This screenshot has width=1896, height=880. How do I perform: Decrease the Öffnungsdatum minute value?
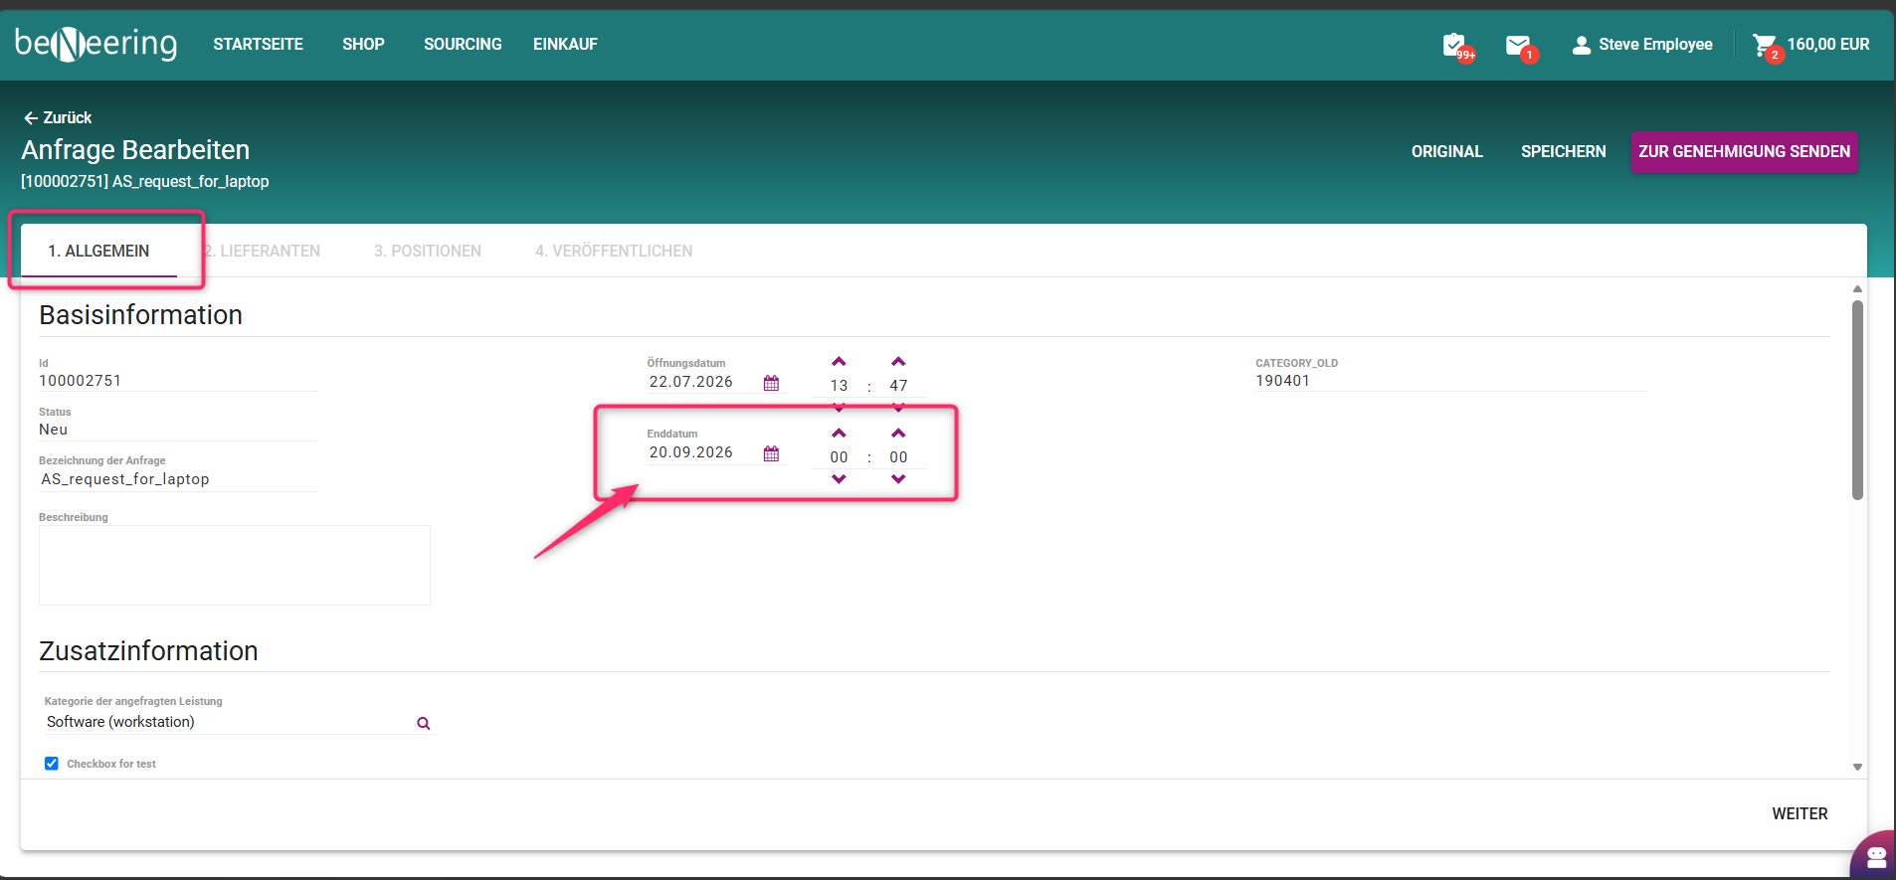[x=898, y=408]
